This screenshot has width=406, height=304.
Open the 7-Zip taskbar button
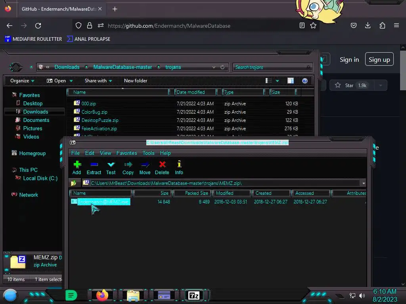coord(194,295)
